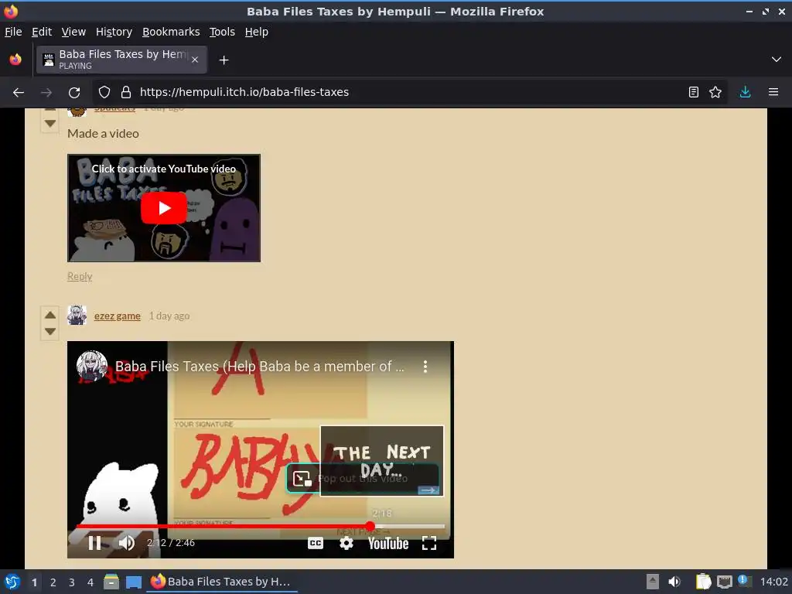This screenshot has width=792, height=594.
Task: Click the 2:12 / 2:46 time display
Action: click(x=171, y=543)
